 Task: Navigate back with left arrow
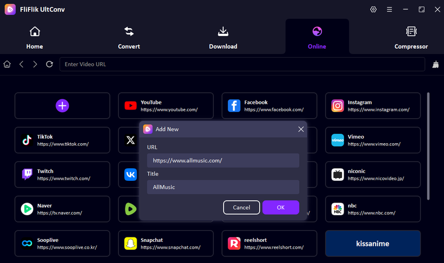(21, 64)
